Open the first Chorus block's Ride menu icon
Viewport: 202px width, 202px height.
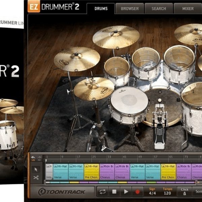102,166
